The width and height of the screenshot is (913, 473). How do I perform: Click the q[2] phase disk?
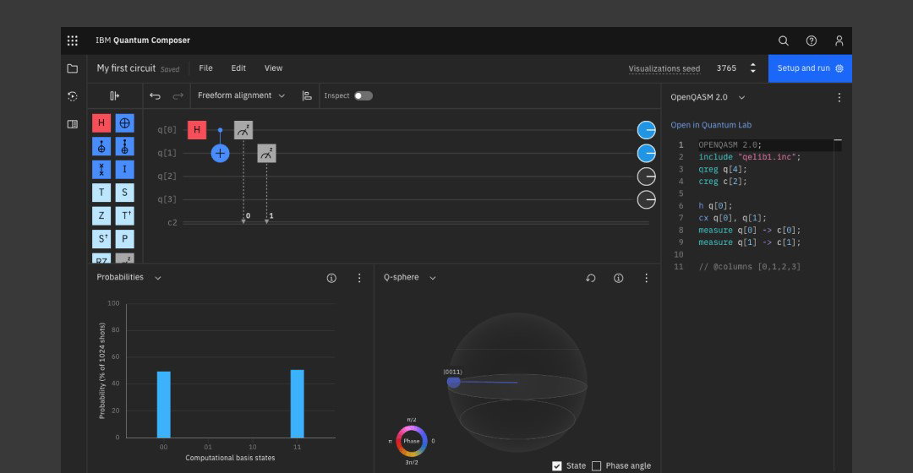(x=647, y=177)
